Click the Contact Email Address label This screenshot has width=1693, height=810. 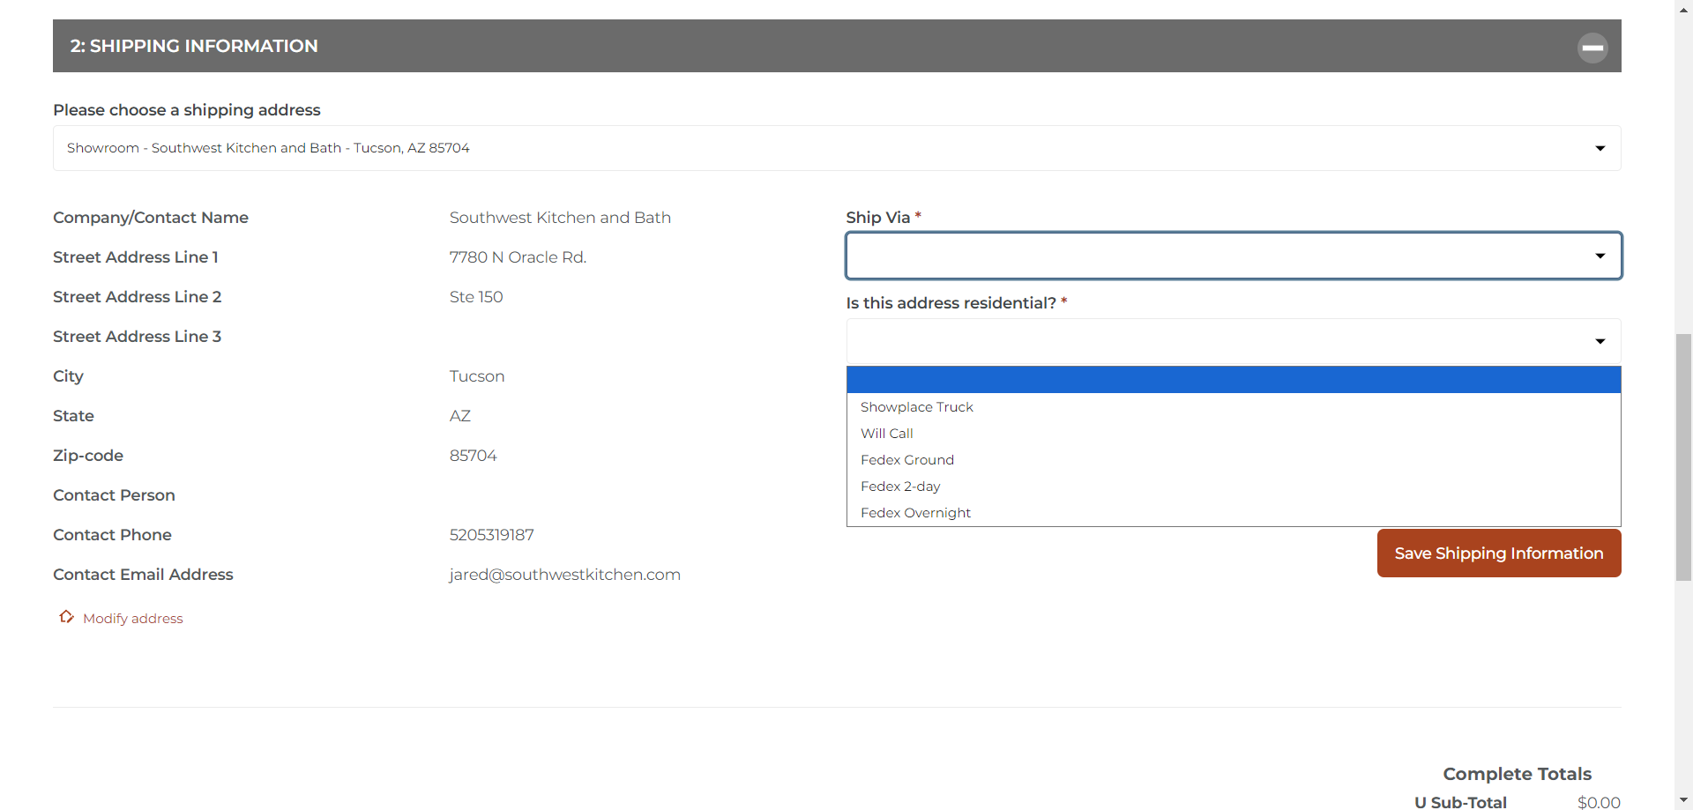pyautogui.click(x=143, y=575)
